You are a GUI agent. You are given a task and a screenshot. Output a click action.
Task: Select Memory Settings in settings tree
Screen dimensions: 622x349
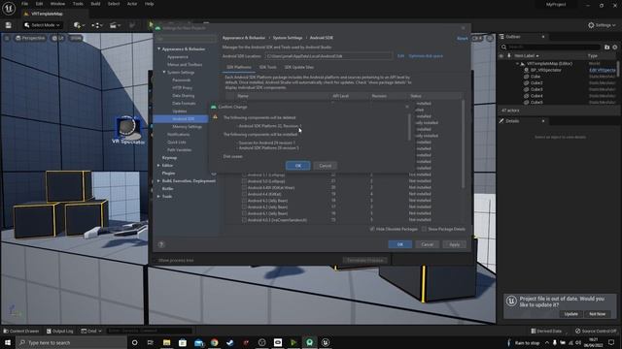[x=187, y=127]
